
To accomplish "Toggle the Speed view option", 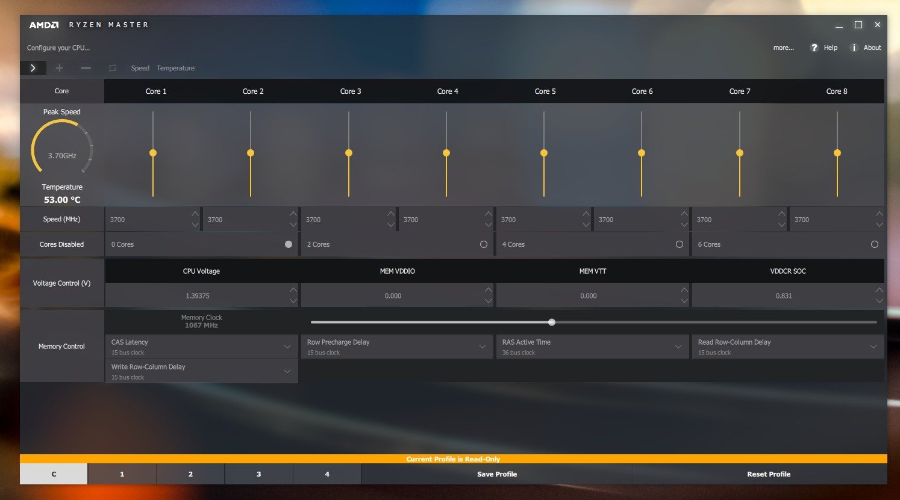I will tap(140, 68).
